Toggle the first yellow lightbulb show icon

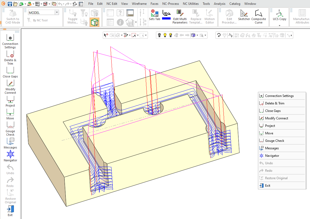click(x=165, y=35)
